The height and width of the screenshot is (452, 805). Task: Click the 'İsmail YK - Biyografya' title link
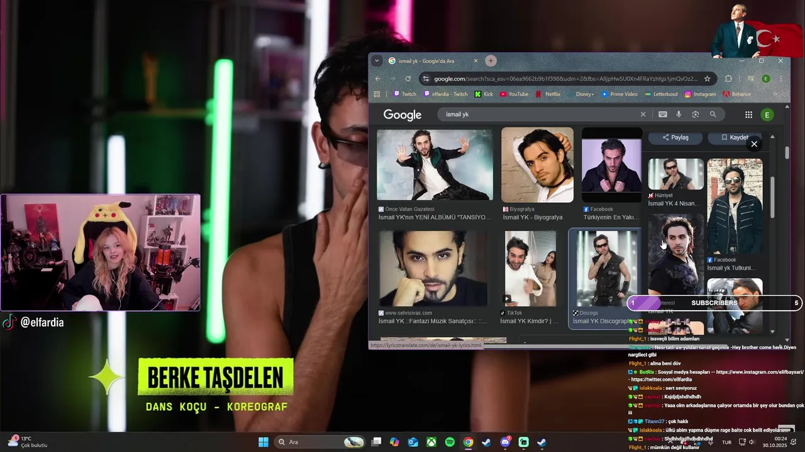click(533, 217)
